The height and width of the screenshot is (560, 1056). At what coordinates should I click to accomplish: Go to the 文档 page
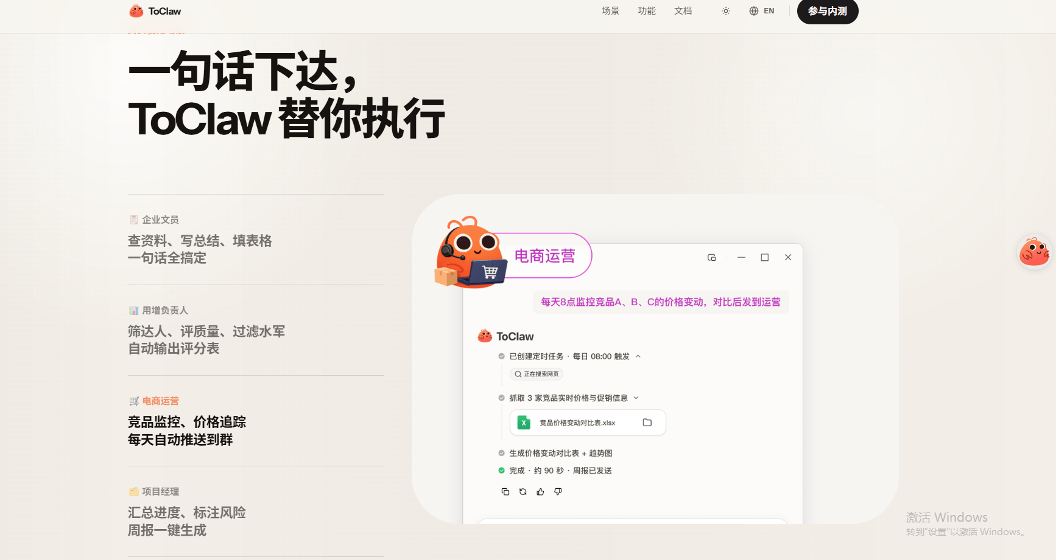point(683,11)
